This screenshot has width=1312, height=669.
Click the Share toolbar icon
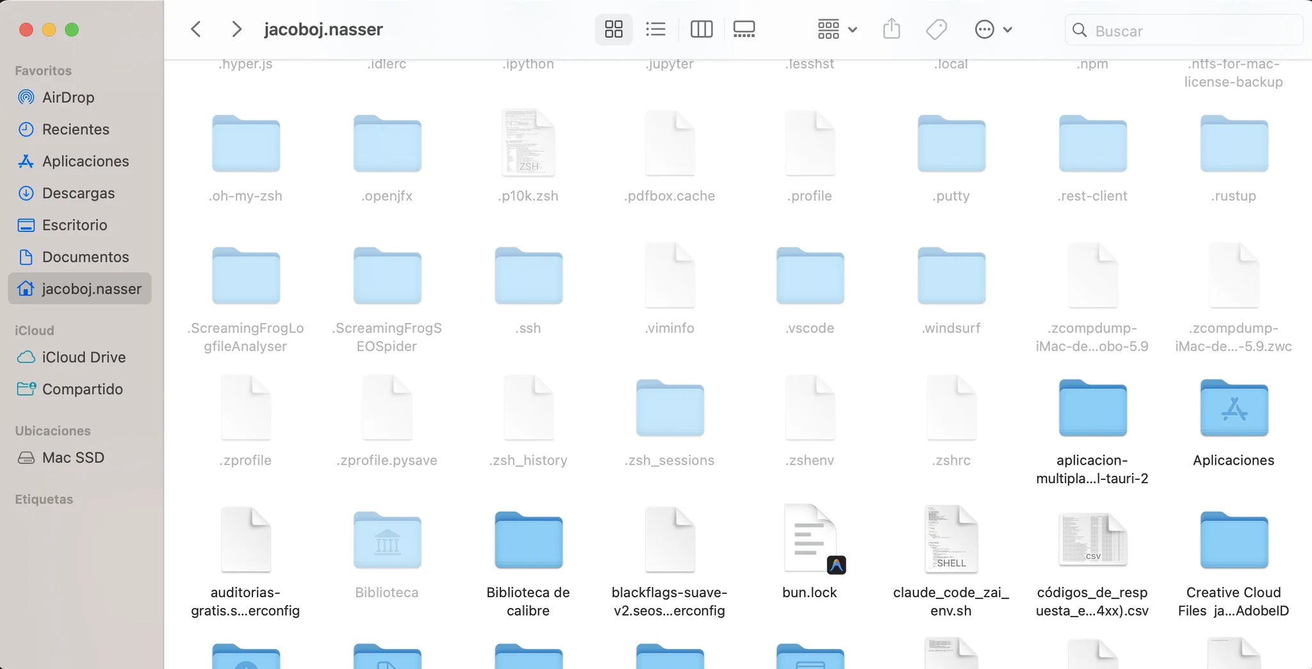pyautogui.click(x=892, y=29)
